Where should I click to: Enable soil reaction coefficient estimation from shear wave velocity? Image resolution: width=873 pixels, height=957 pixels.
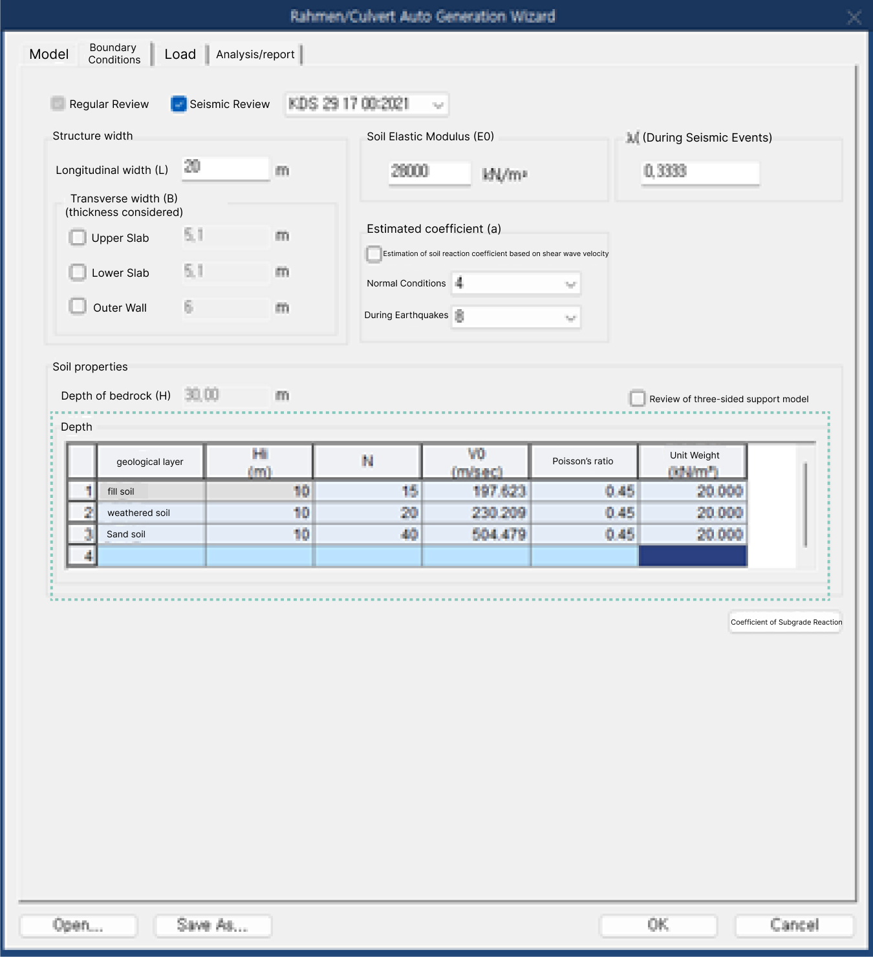(x=374, y=254)
